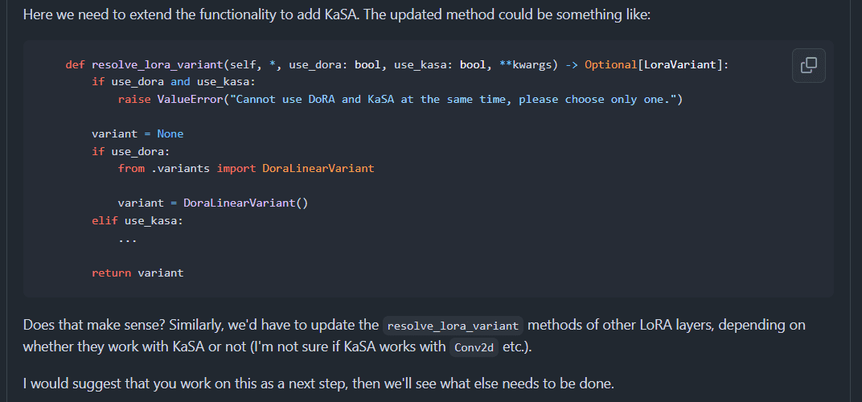The image size is (862, 402).
Task: Click the Optional type annotation
Action: (x=611, y=65)
